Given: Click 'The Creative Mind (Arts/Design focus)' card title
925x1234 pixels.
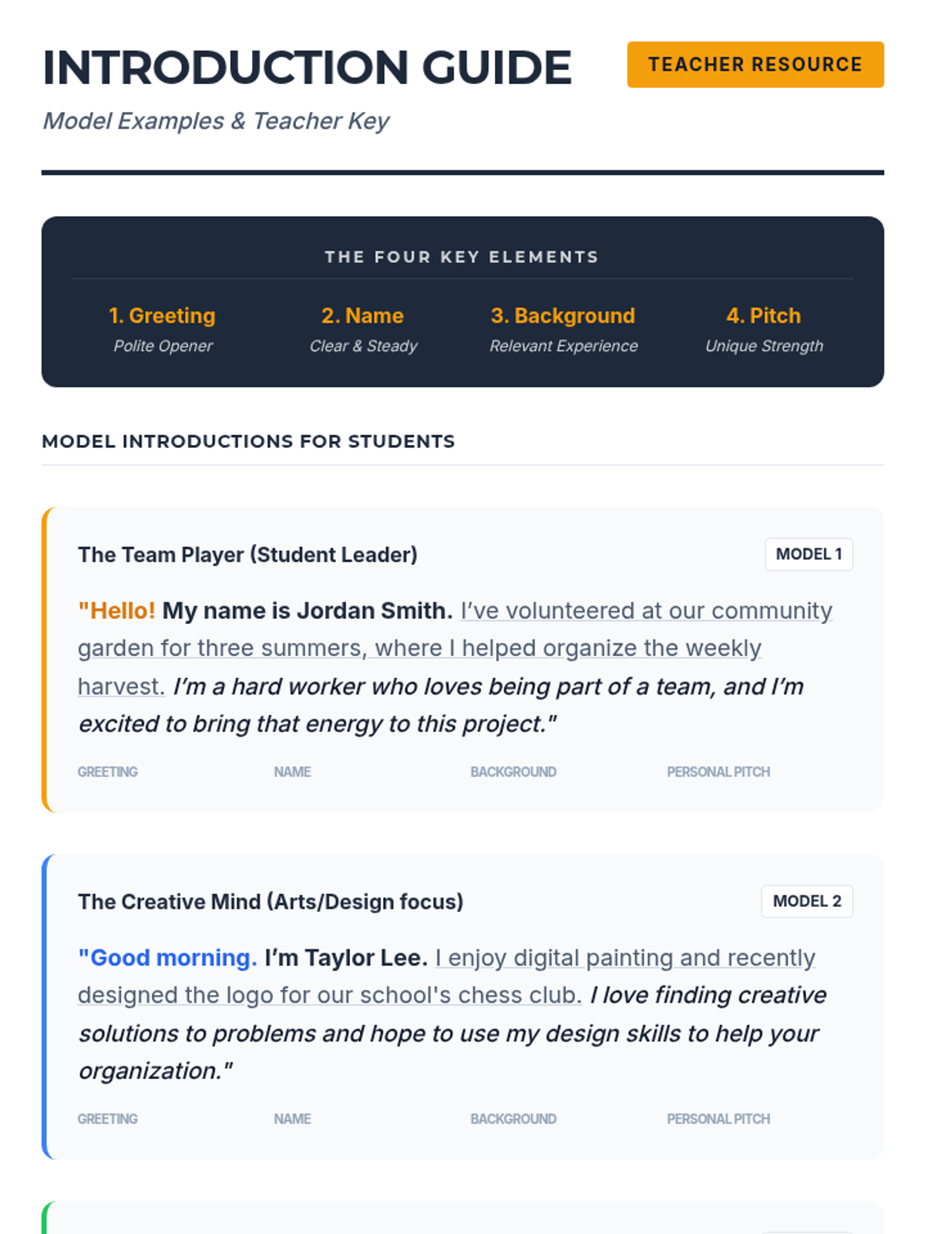Looking at the screenshot, I should (271, 902).
